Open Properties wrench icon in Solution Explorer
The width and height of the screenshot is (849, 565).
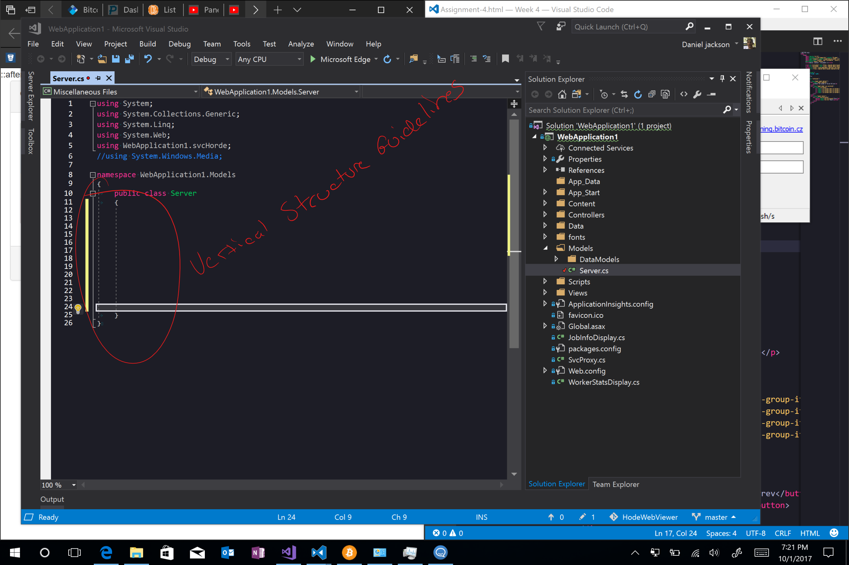(697, 94)
